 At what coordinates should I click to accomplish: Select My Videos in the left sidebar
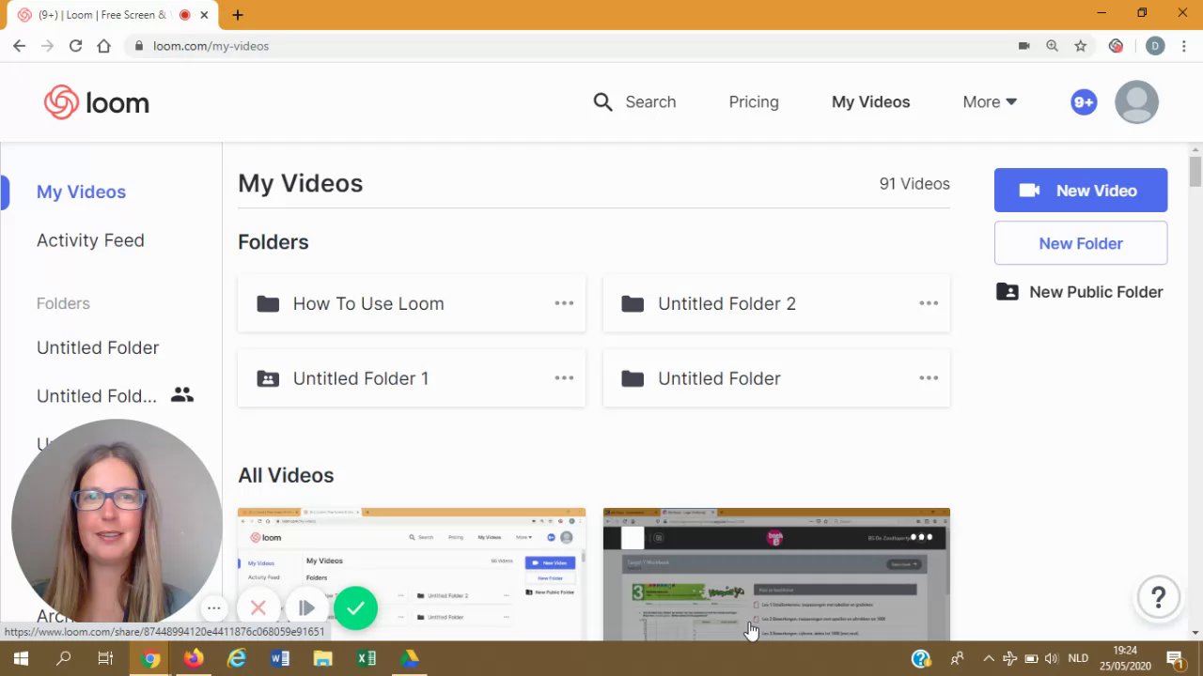point(81,192)
